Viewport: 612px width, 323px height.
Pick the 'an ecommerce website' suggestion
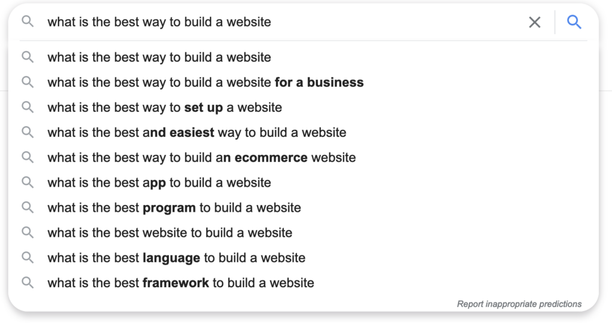click(x=304, y=157)
